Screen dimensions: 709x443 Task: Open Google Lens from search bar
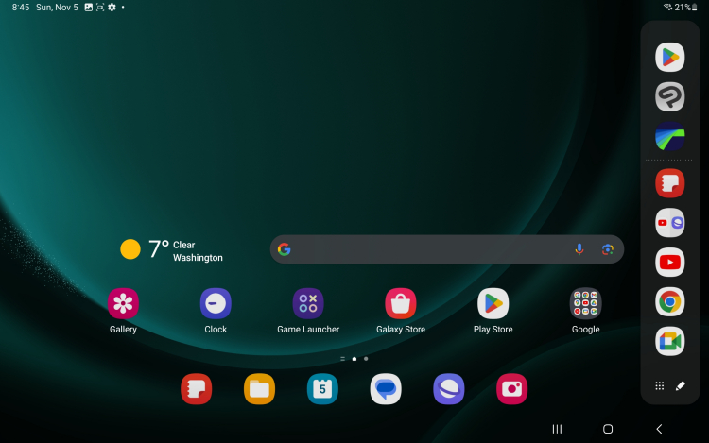point(608,249)
